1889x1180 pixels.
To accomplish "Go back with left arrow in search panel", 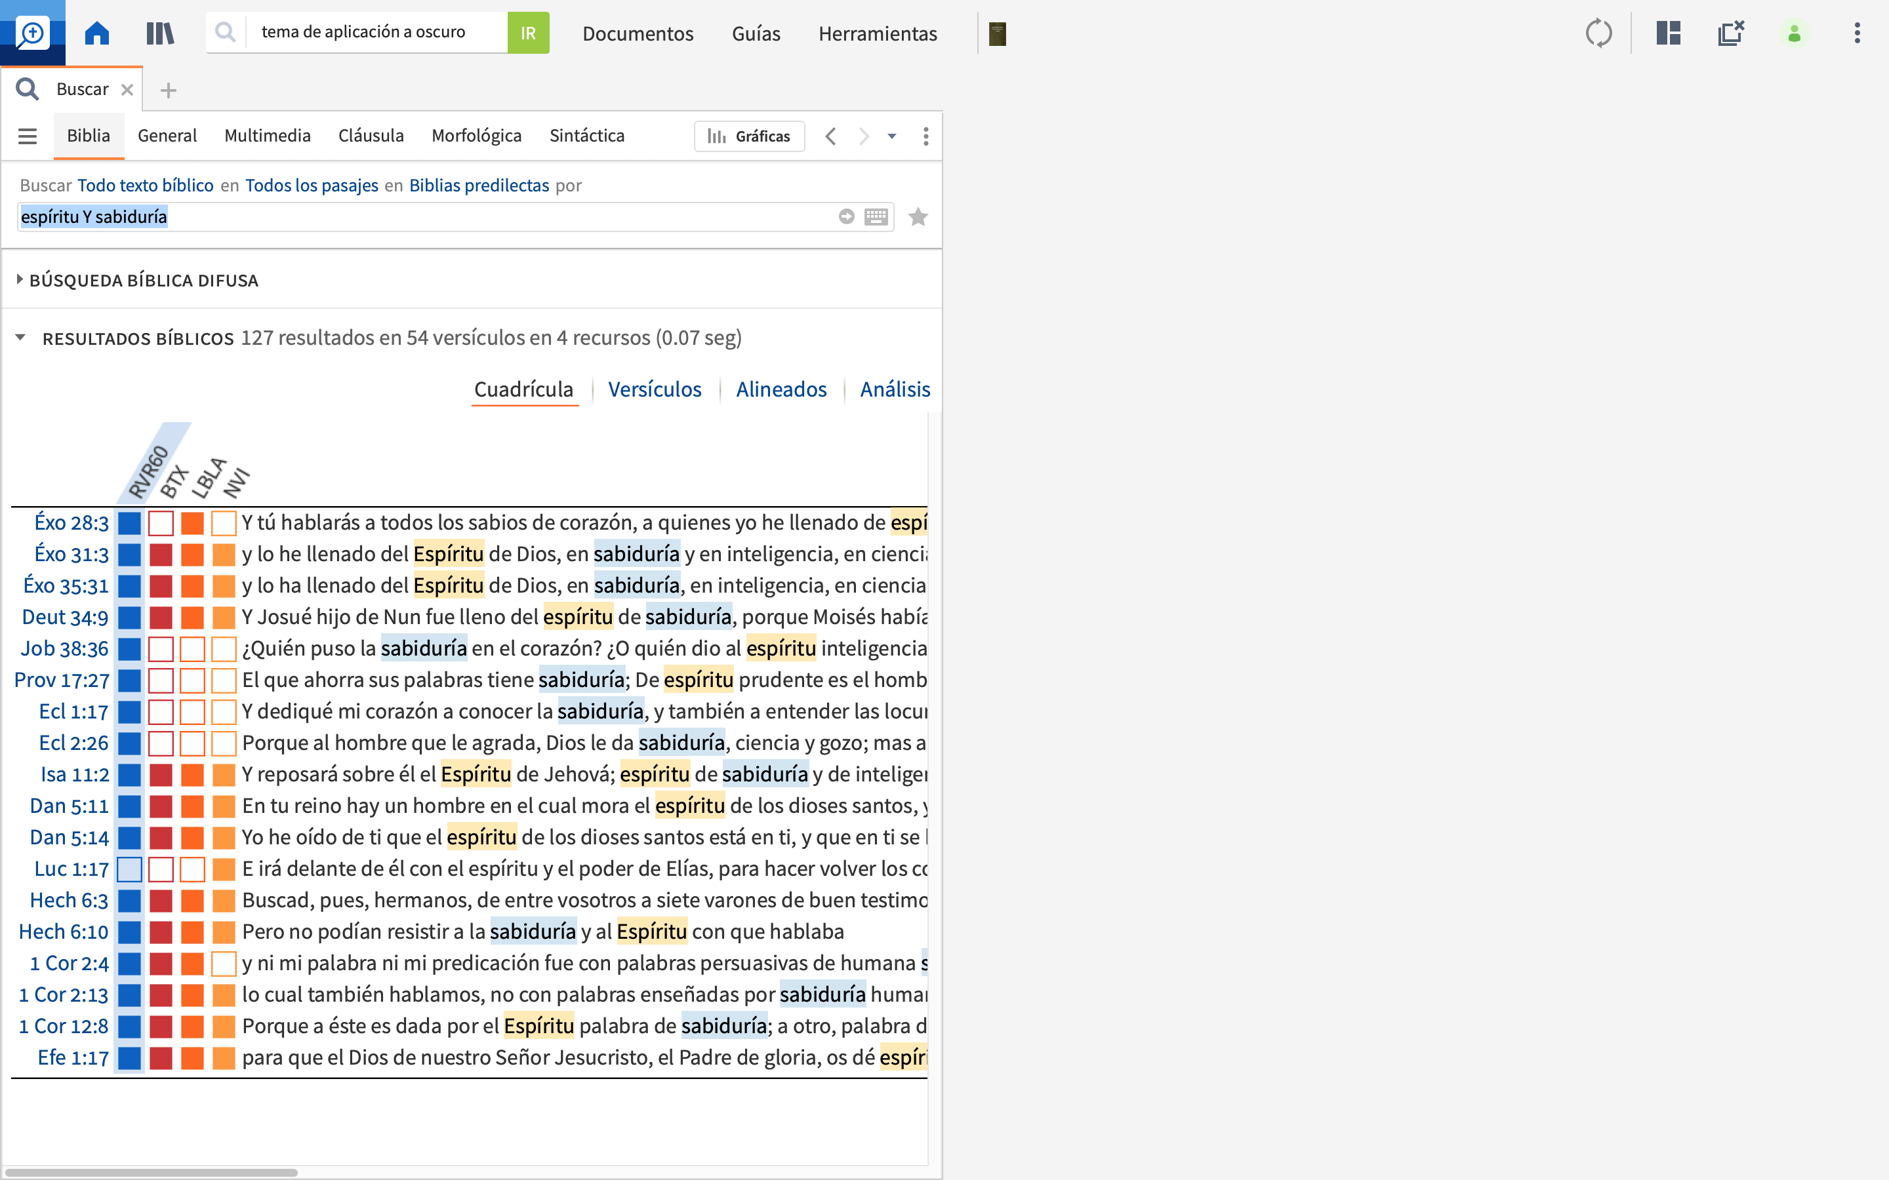I will [x=830, y=136].
